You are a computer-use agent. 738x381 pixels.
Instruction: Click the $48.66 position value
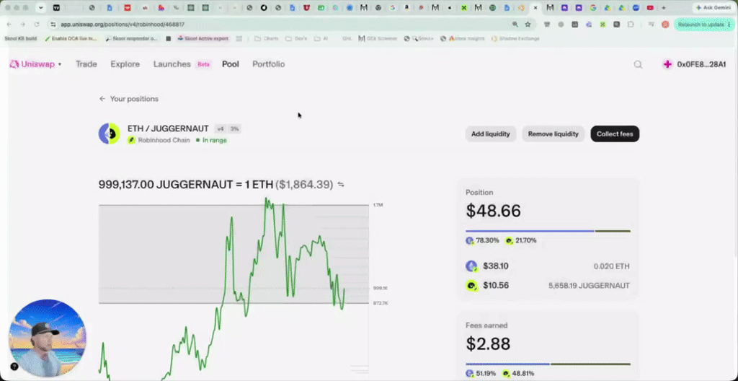click(493, 211)
